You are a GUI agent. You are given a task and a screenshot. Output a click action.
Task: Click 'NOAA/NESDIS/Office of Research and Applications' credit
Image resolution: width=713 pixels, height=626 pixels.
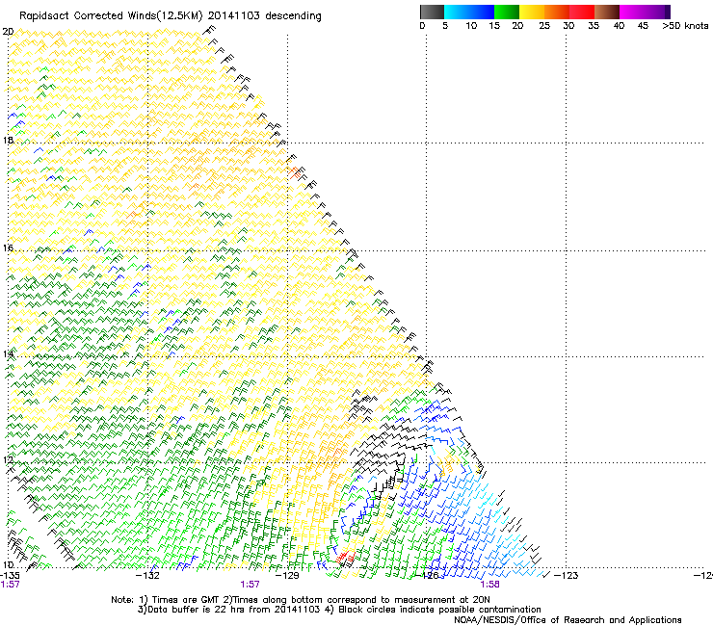tap(568, 620)
